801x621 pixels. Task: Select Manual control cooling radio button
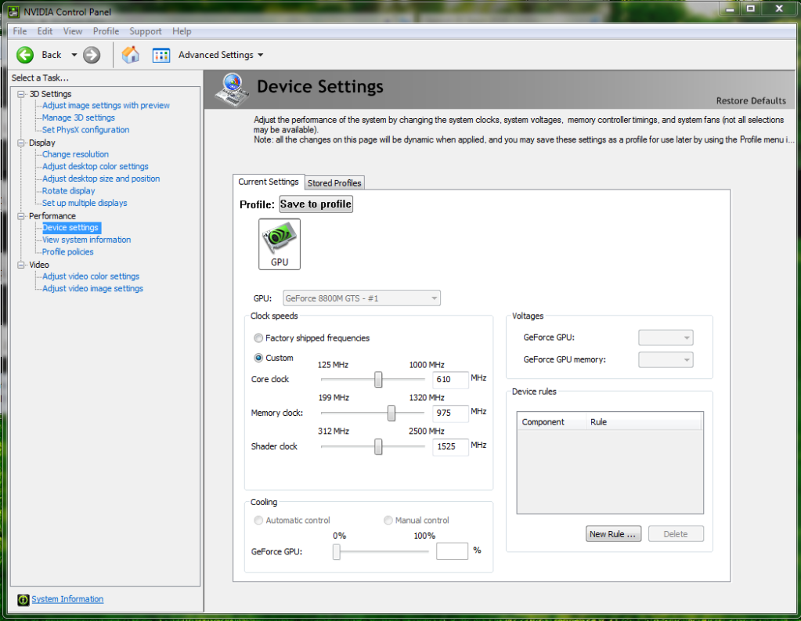pos(388,520)
